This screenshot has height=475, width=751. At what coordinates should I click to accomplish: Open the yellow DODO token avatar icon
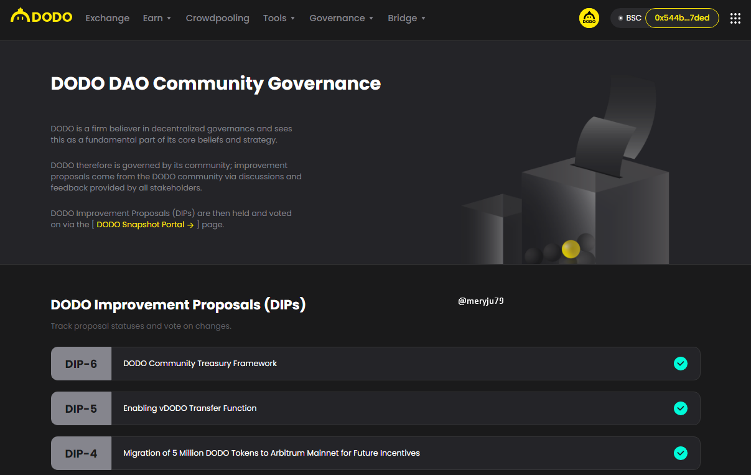589,18
